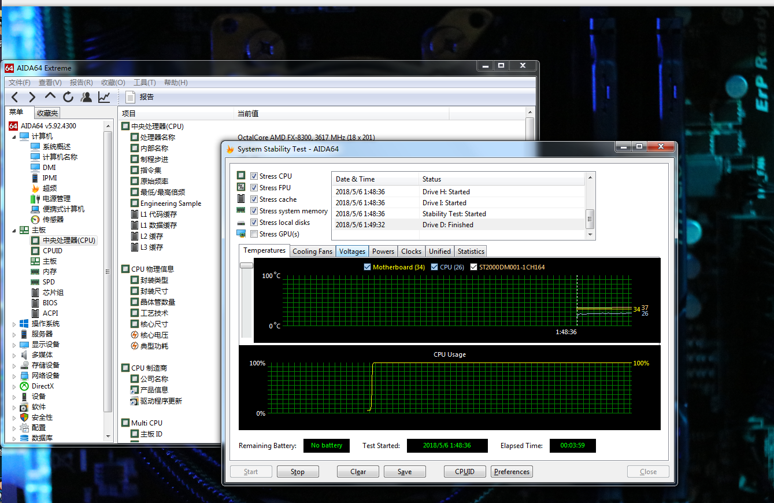This screenshot has height=503, width=774.
Task: Select the SPD tree item
Action: [x=49, y=282]
